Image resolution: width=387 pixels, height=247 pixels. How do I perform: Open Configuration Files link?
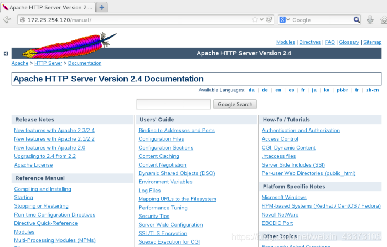(x=161, y=139)
